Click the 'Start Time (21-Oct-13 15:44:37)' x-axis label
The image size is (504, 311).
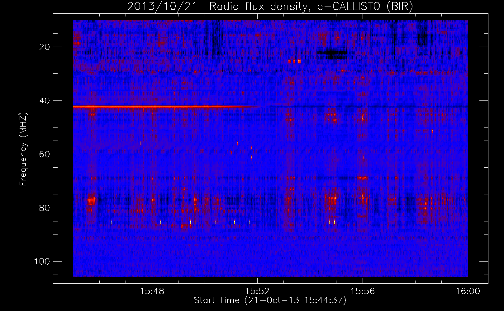(270, 300)
